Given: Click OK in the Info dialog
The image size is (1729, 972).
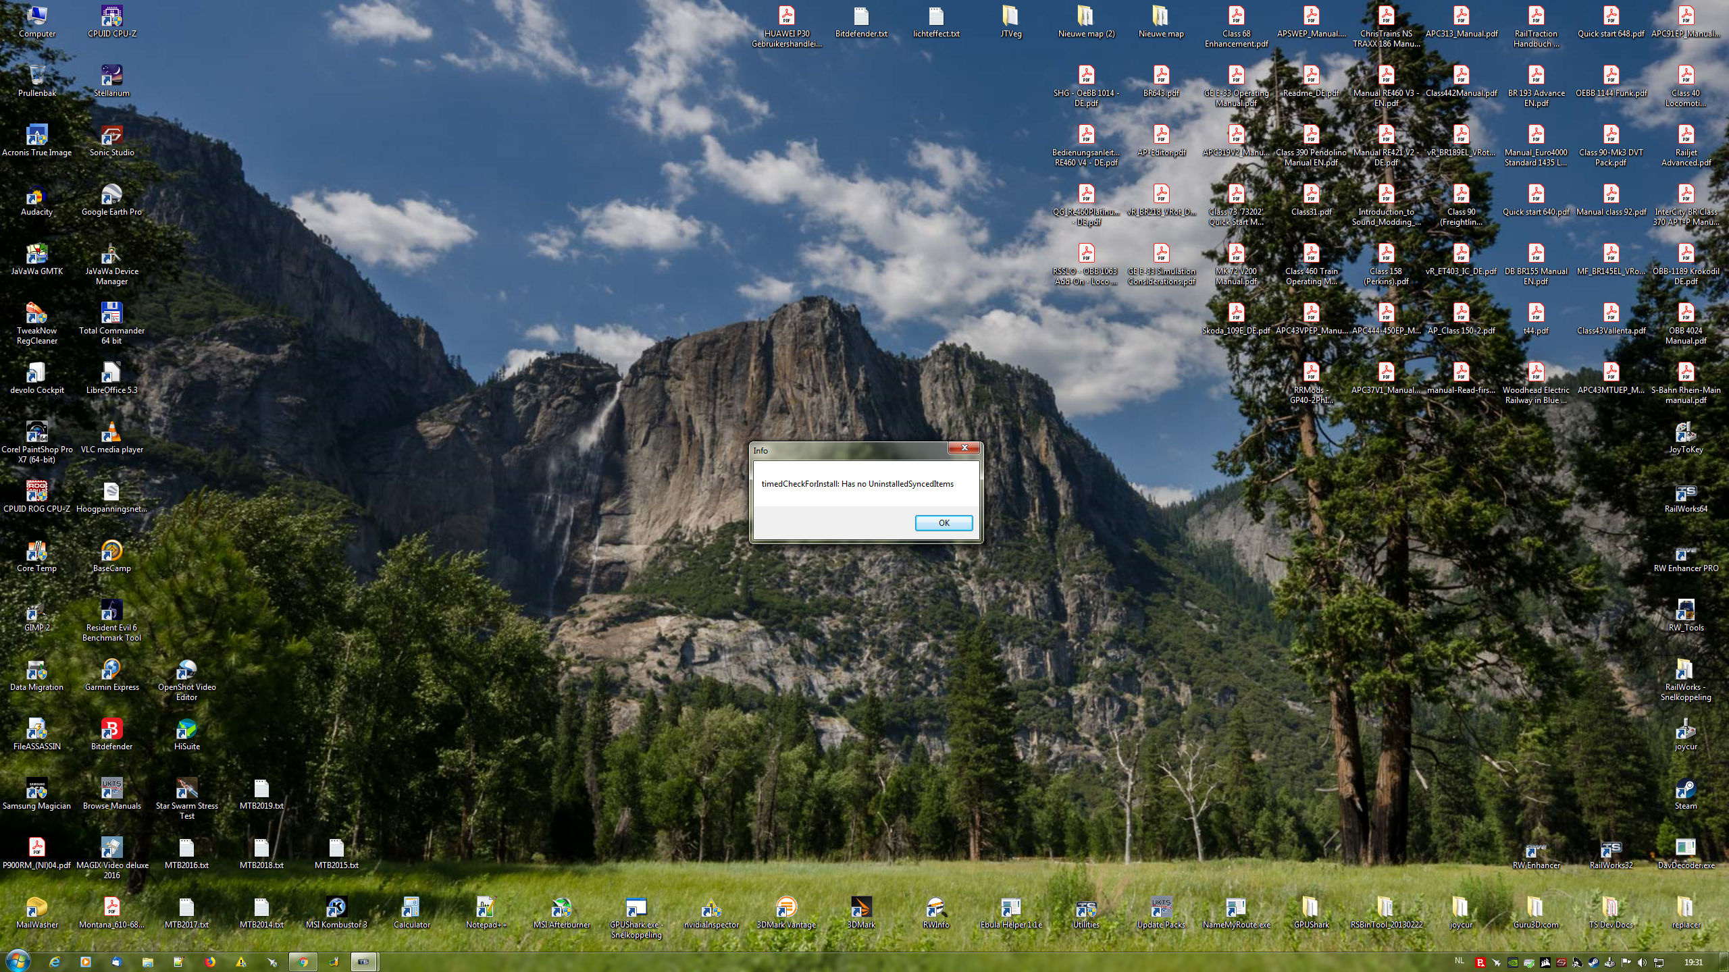Looking at the screenshot, I should pyautogui.click(x=944, y=523).
